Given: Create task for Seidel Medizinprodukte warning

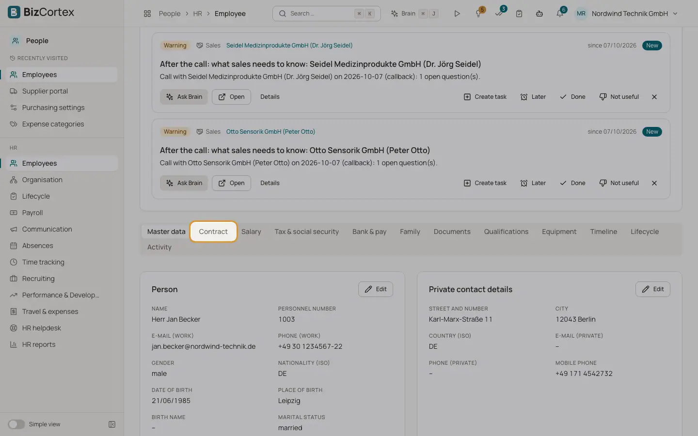Looking at the screenshot, I should [485, 97].
